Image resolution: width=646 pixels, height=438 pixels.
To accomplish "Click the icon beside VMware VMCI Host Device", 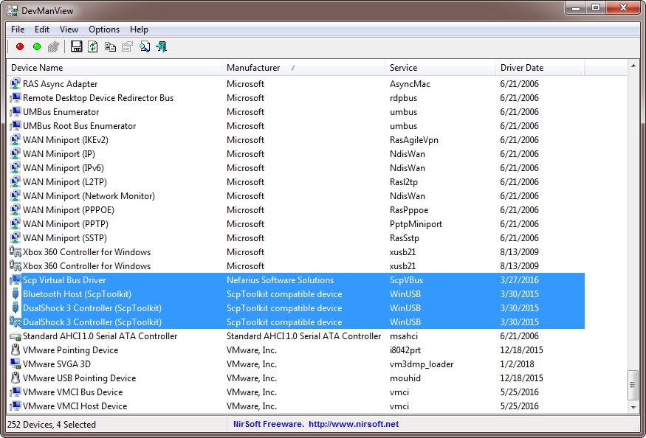I will (16, 406).
